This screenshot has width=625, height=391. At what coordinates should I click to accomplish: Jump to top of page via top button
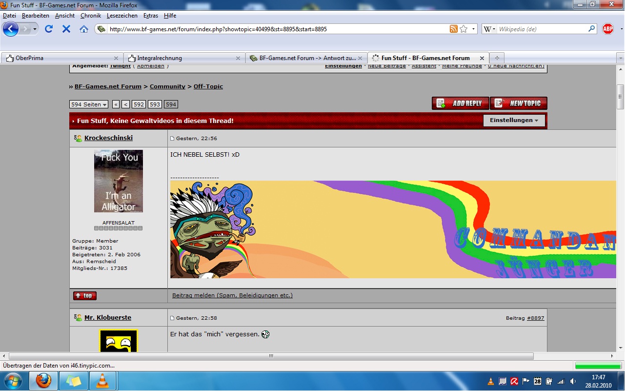(x=85, y=296)
